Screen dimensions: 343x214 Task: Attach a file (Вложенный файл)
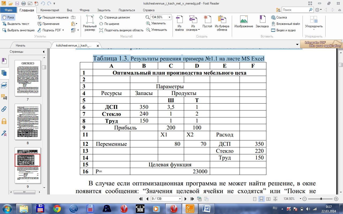(x=285, y=24)
